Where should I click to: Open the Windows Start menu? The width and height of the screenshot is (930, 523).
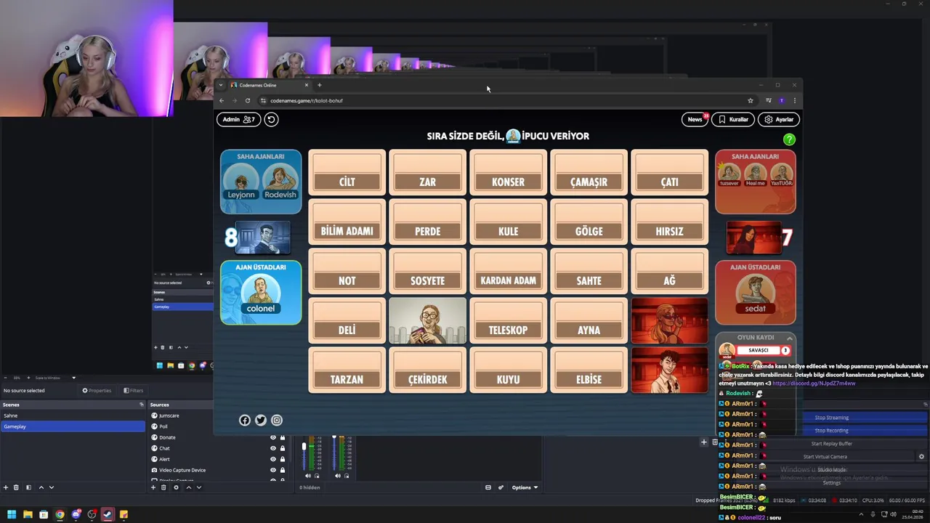coord(12,514)
